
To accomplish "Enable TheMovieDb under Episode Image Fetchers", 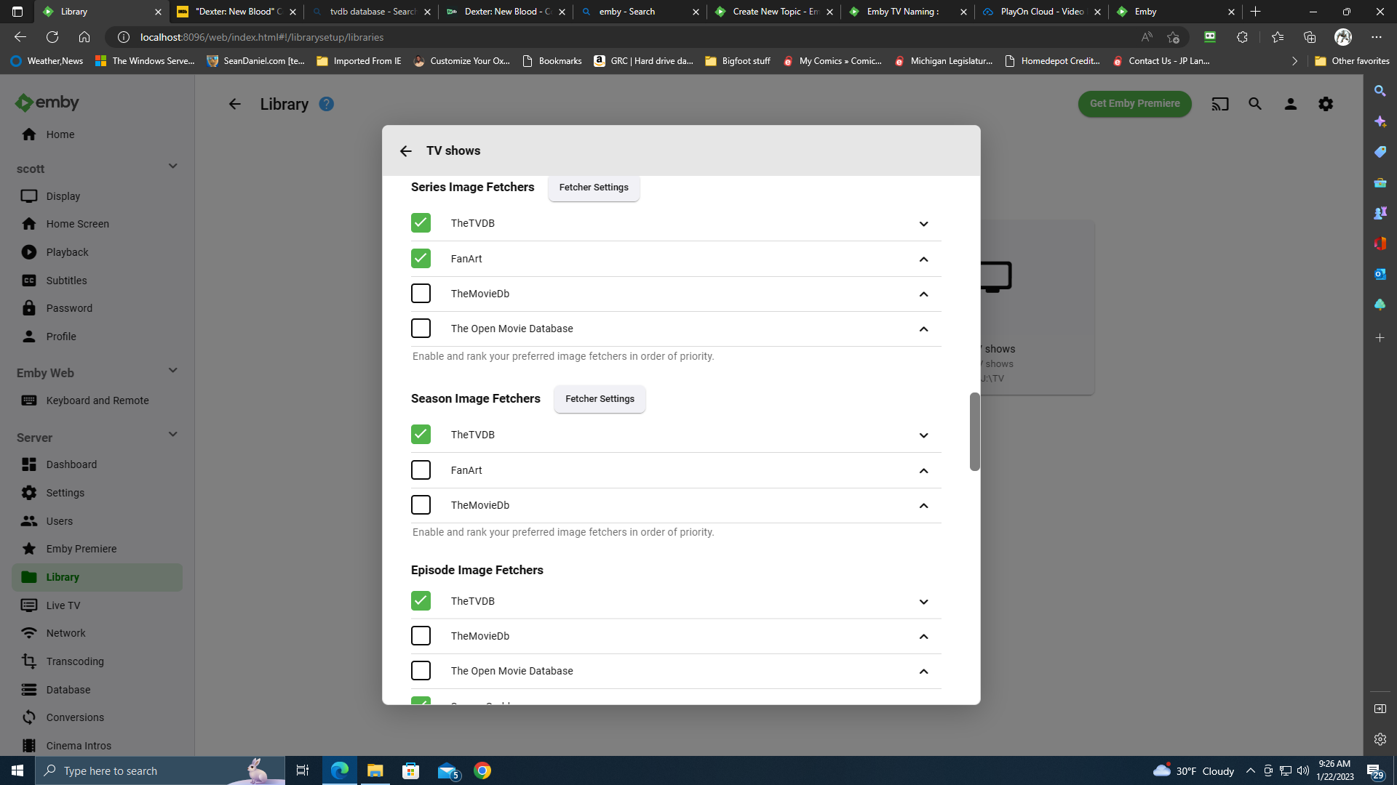I will pos(421,635).
